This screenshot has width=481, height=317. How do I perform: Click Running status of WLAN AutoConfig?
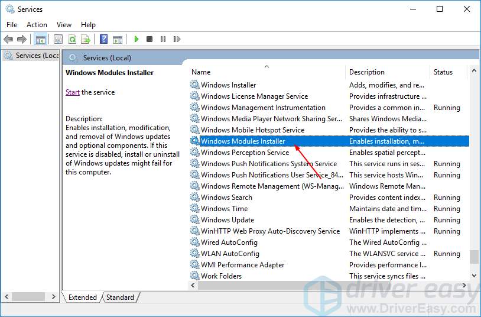pos(447,254)
